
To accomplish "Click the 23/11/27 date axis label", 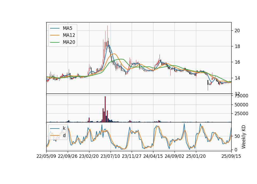I will pyautogui.click(x=132, y=156).
